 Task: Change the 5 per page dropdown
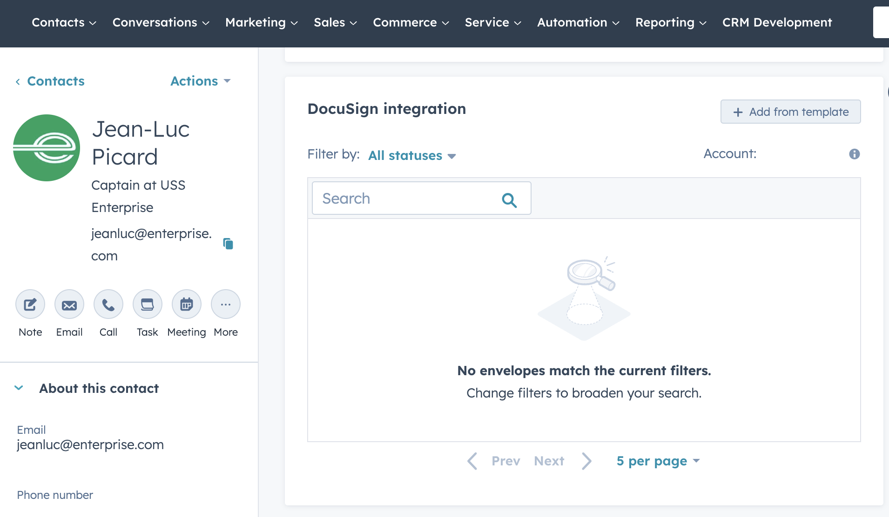657,461
